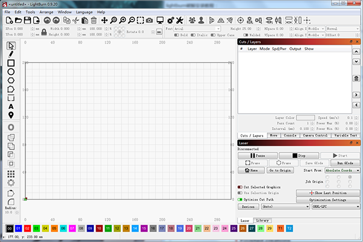Click the Layer Color field
Viewport: 363px width, 242px height.
click(306, 117)
